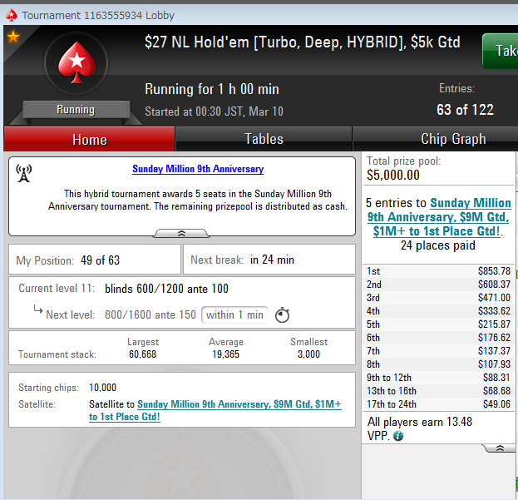Select the 7th place $137.37 row
518x500 pixels.
click(438, 351)
